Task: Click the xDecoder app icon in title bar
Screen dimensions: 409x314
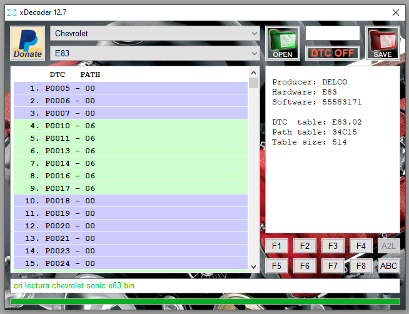Action: tap(12, 13)
